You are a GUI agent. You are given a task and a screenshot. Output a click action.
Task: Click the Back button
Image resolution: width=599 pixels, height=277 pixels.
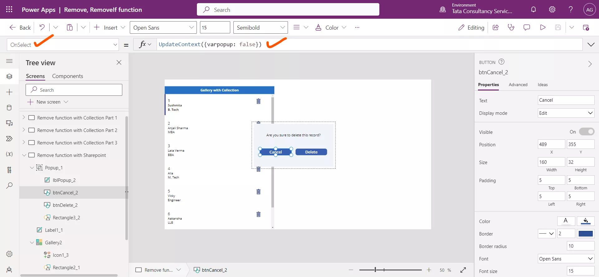20,27
